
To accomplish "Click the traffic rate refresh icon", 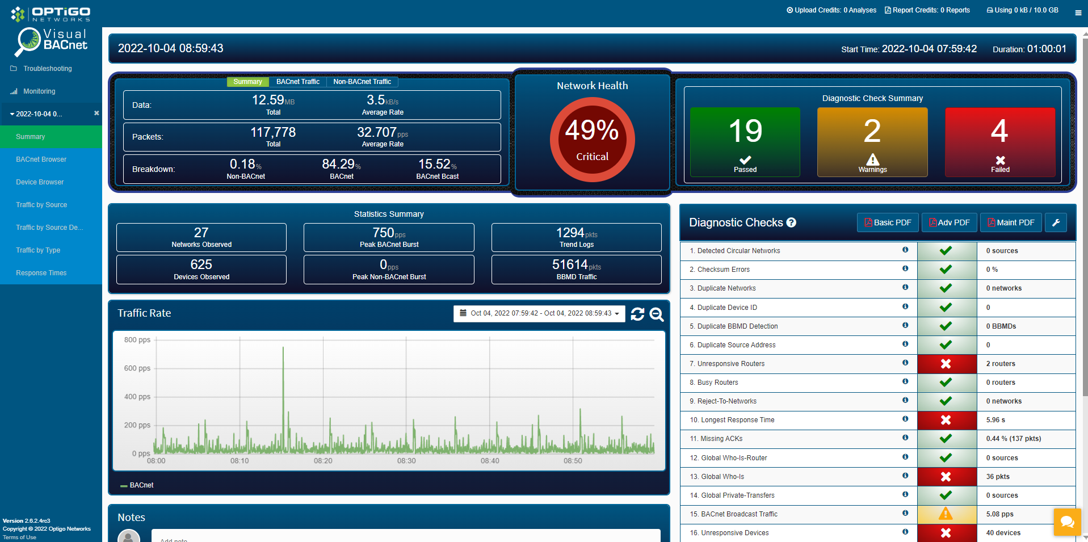I will 637,314.
